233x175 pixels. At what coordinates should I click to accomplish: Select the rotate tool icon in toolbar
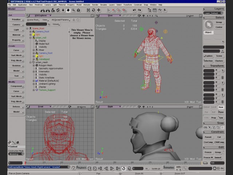point(94,10)
